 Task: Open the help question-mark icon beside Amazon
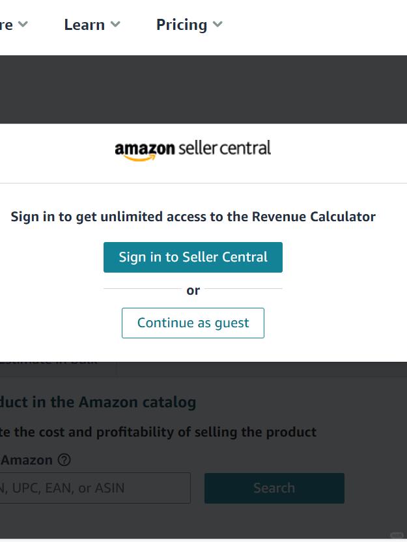point(64,460)
